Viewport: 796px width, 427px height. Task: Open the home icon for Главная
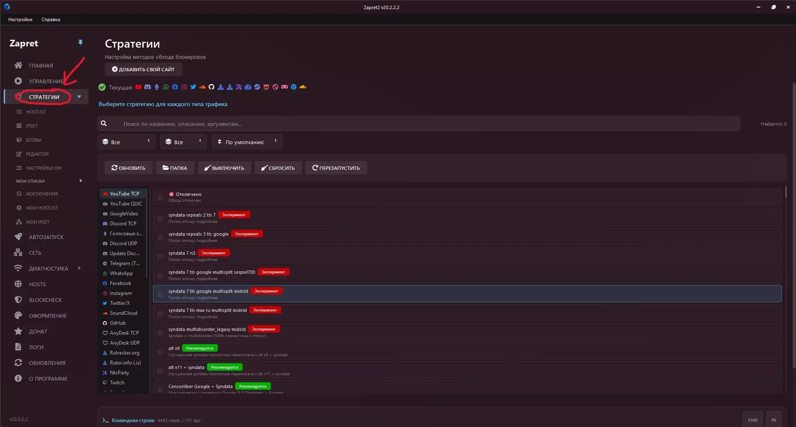18,65
